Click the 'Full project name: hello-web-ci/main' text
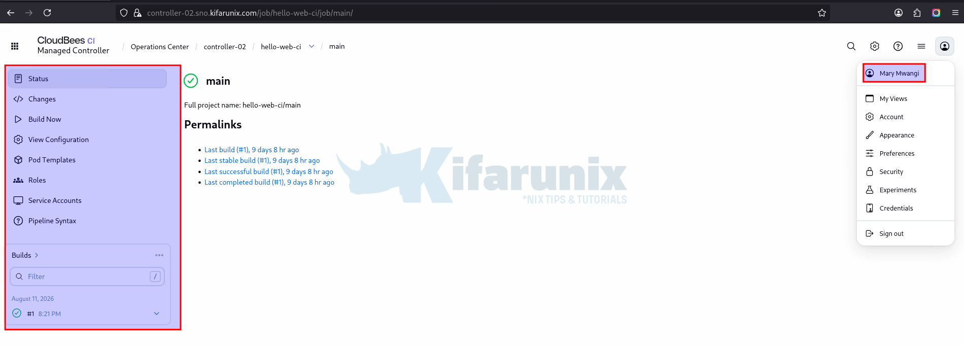This screenshot has height=346, width=964. (243, 105)
